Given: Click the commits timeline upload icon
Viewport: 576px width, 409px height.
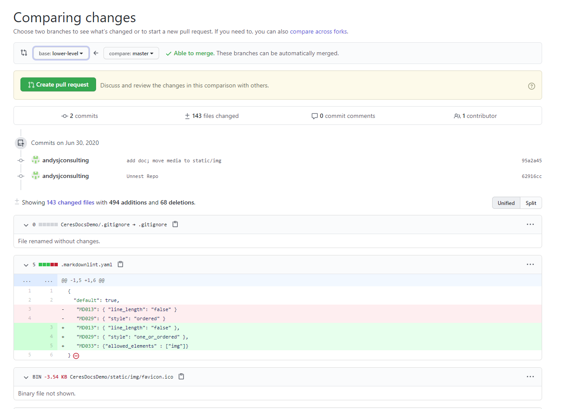Looking at the screenshot, I should pyautogui.click(x=20, y=143).
